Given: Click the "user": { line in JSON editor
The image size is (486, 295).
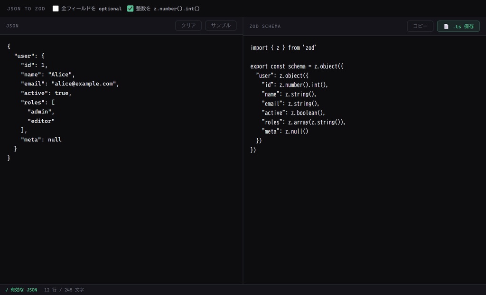Looking at the screenshot, I should (x=29, y=56).
